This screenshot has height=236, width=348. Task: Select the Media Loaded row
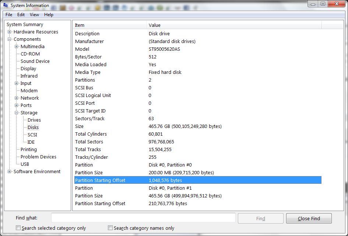198,64
